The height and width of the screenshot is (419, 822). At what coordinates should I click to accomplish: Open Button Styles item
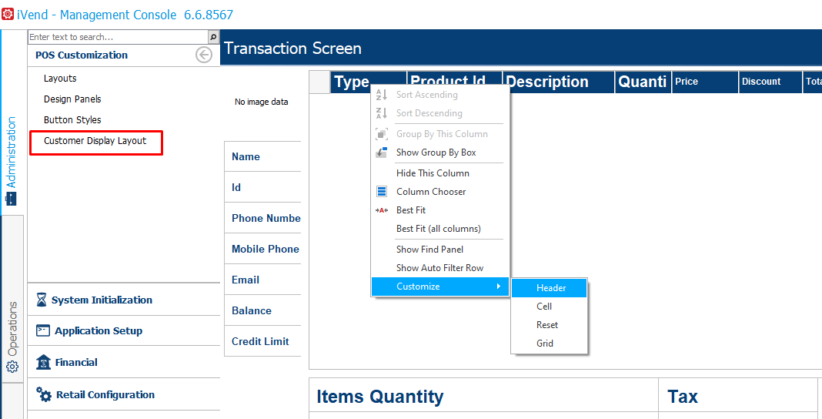tap(72, 120)
